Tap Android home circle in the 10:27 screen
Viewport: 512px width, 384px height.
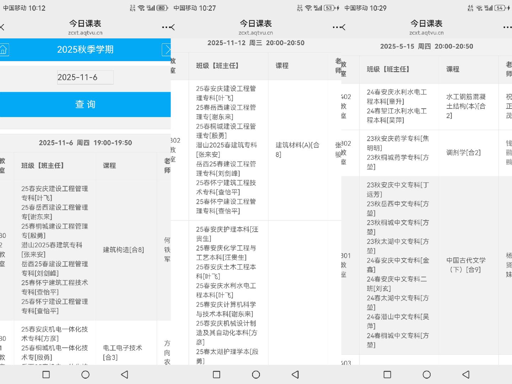256,374
